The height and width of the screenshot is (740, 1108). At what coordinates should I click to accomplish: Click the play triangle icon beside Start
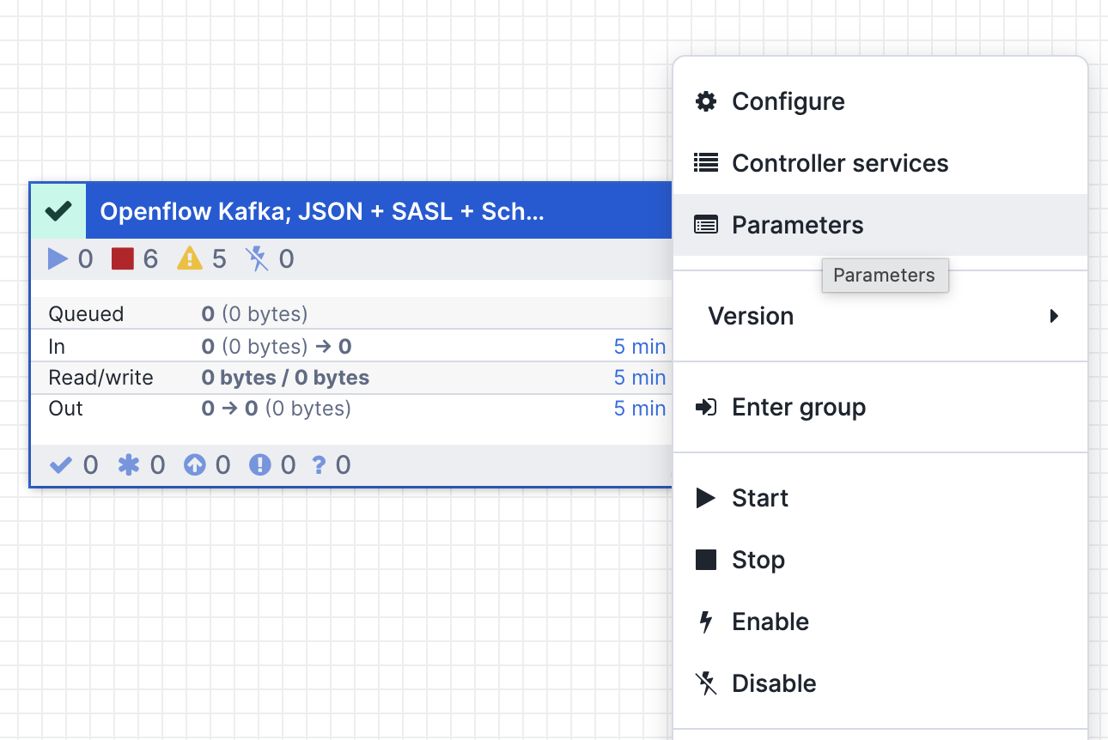(706, 498)
